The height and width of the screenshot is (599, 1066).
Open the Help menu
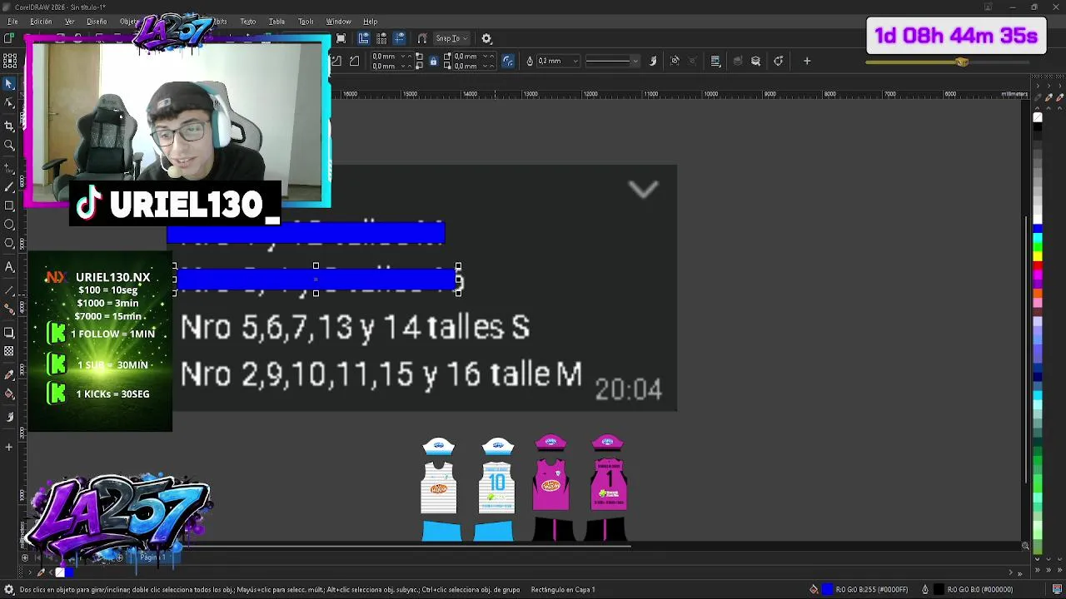[370, 22]
